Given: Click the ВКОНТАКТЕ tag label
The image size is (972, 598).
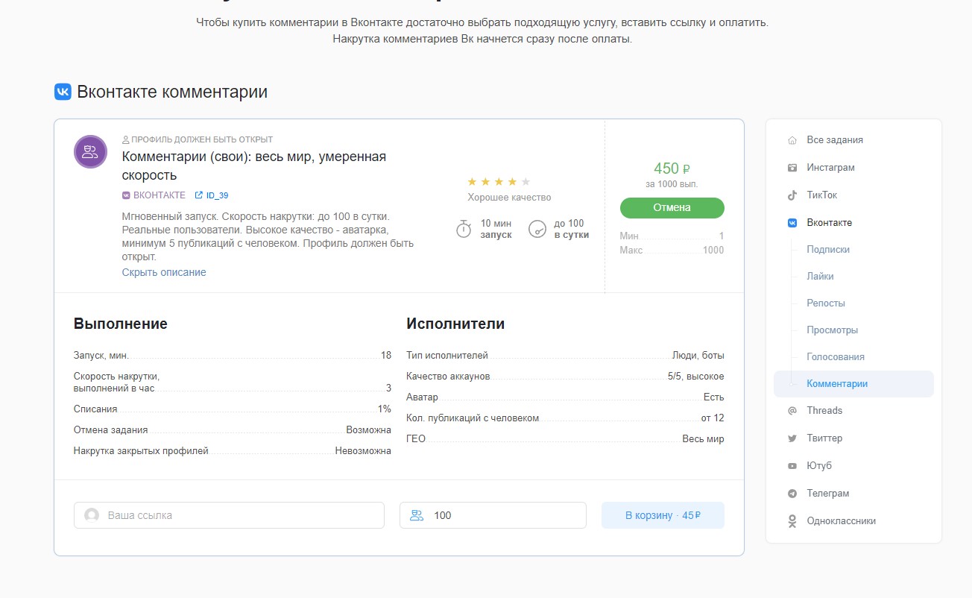Looking at the screenshot, I should click(160, 195).
